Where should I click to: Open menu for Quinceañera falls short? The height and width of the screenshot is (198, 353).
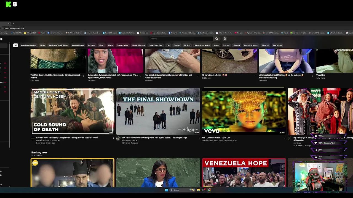141,76
